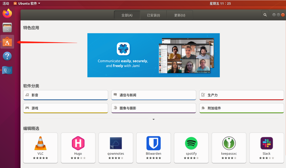Open the Slack app card
This screenshot has width=286, height=168.
pyautogui.click(x=266, y=148)
